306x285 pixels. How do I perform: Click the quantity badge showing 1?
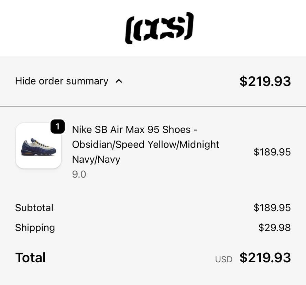(x=57, y=127)
